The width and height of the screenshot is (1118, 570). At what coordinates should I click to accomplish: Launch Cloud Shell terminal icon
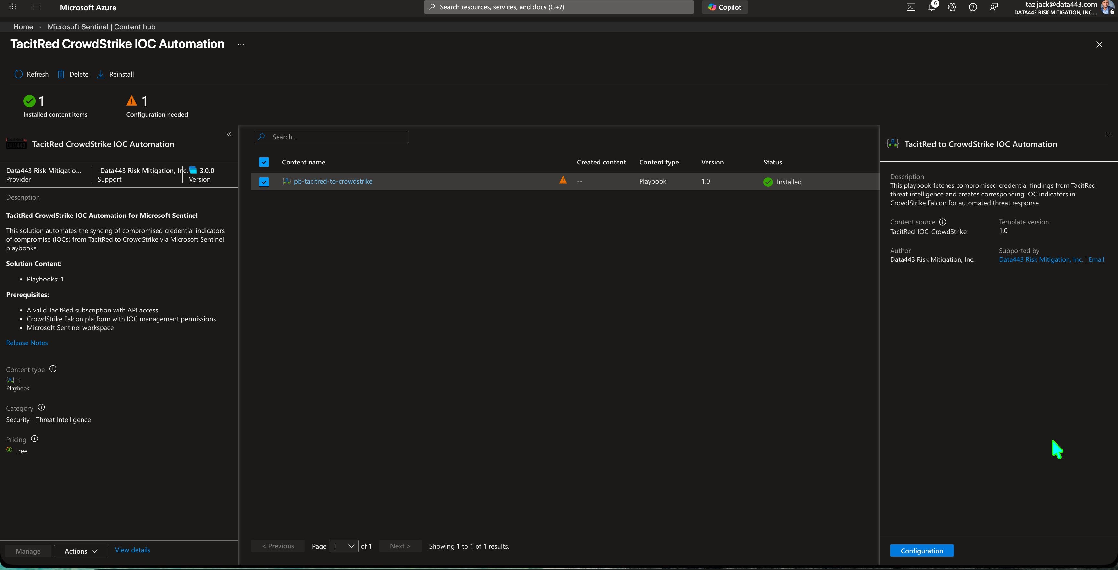click(911, 7)
